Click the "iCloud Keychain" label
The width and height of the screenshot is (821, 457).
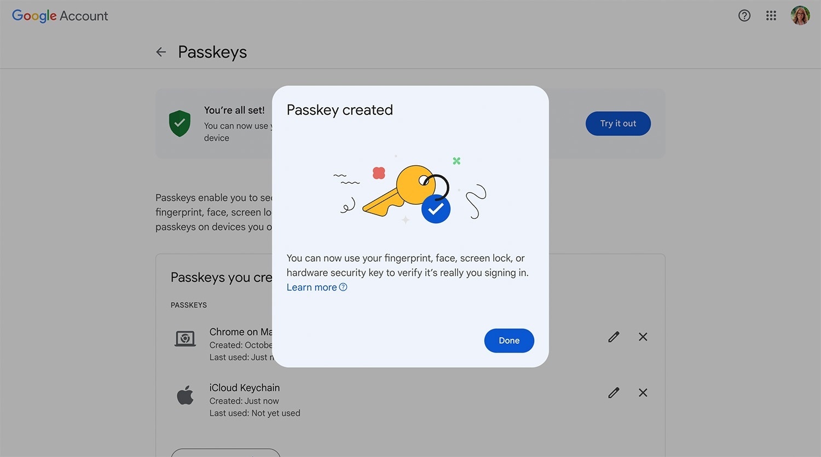coord(245,387)
